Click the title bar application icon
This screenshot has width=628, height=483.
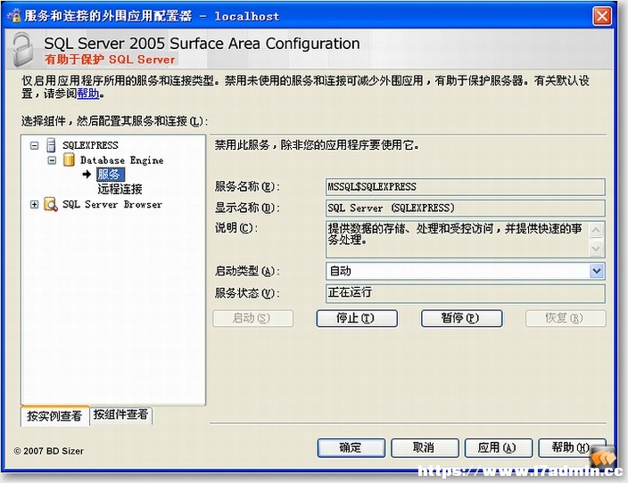[x=14, y=16]
